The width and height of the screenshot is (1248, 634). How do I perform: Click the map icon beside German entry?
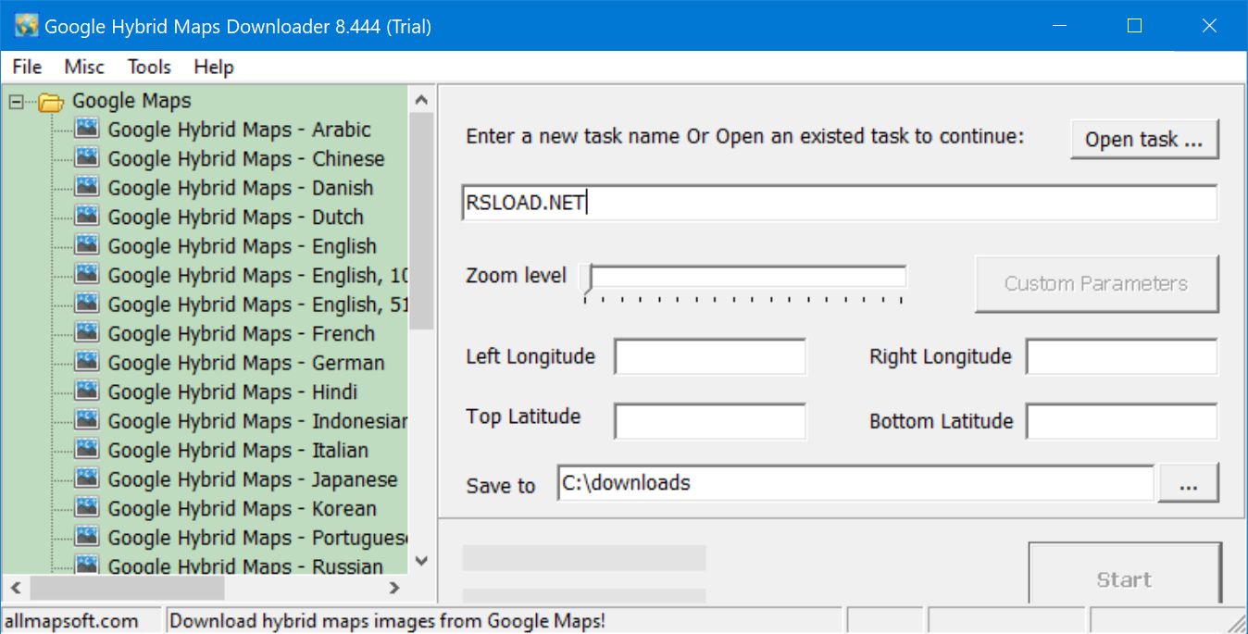click(x=87, y=362)
